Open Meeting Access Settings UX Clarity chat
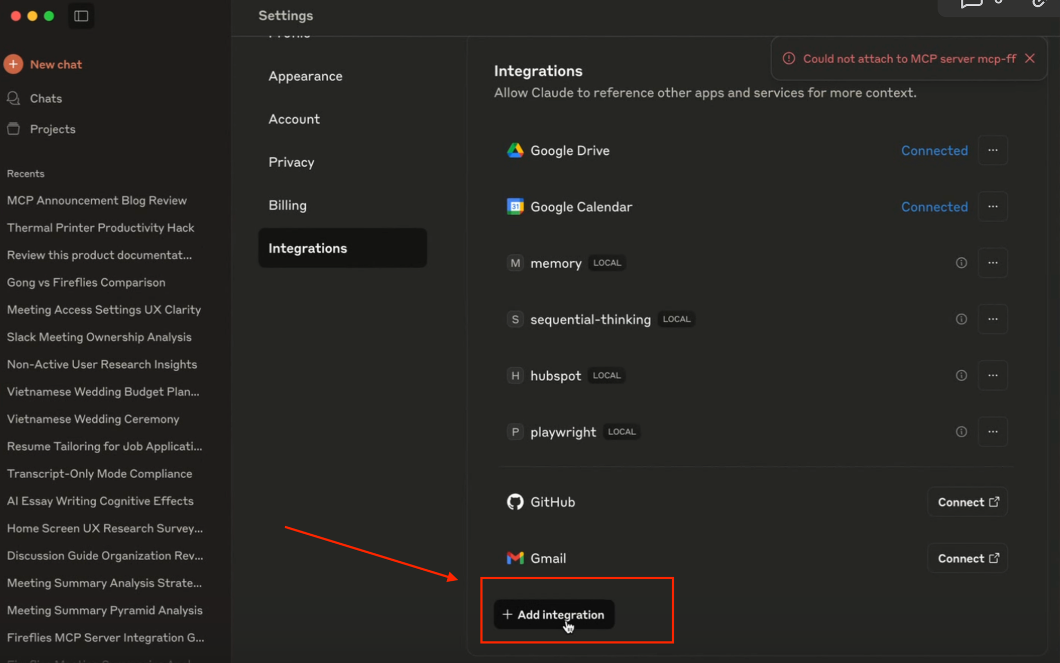Screen dimensions: 1060x663 (x=104, y=310)
